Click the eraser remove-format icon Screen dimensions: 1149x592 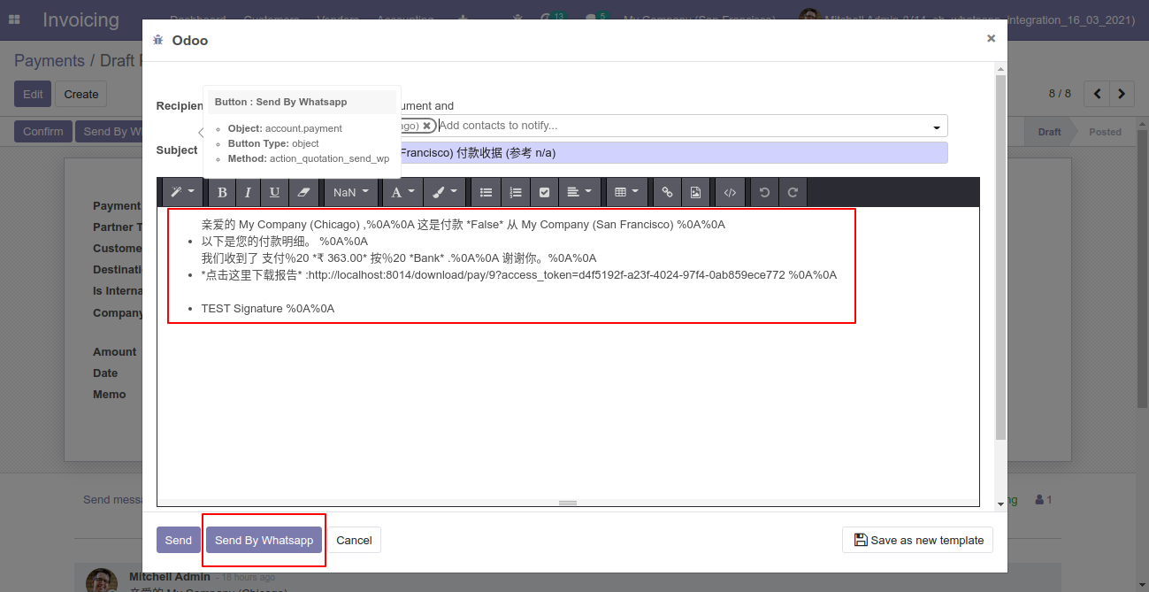[x=303, y=192]
